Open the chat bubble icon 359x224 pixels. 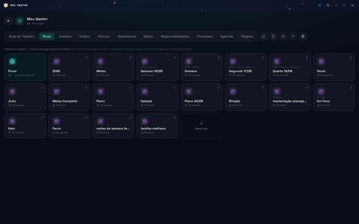(263, 36)
